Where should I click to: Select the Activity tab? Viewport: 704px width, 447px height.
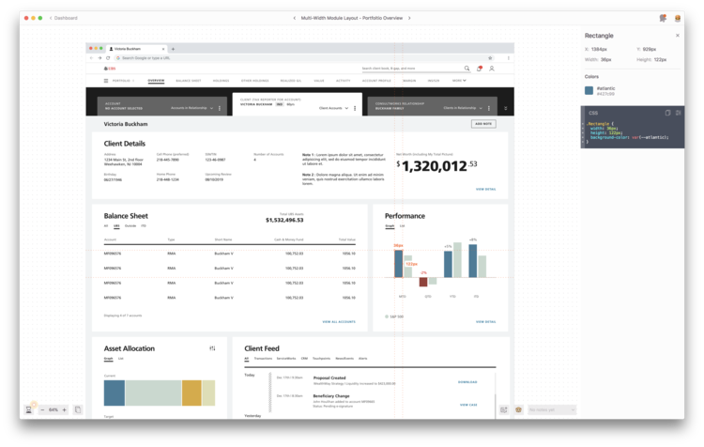click(343, 81)
